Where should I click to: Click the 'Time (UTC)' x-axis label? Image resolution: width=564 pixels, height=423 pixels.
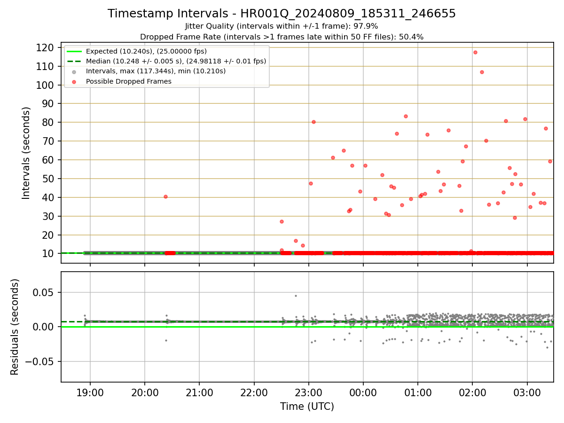click(307, 407)
